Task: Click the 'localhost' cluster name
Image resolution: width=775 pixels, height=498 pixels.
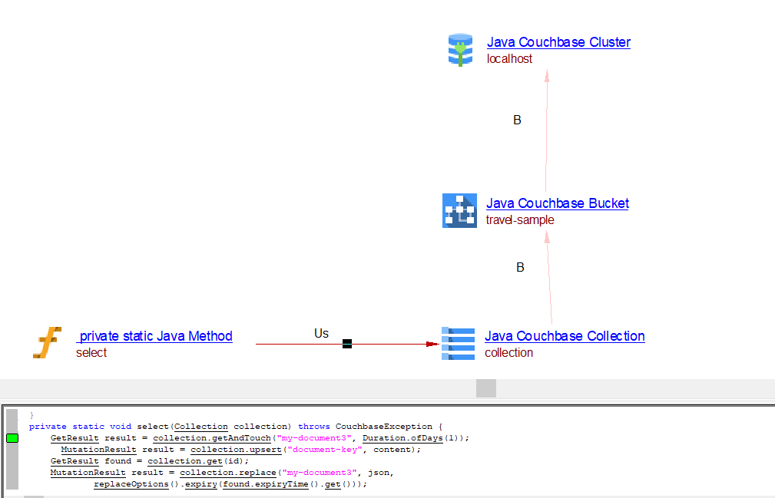Action: (x=509, y=59)
